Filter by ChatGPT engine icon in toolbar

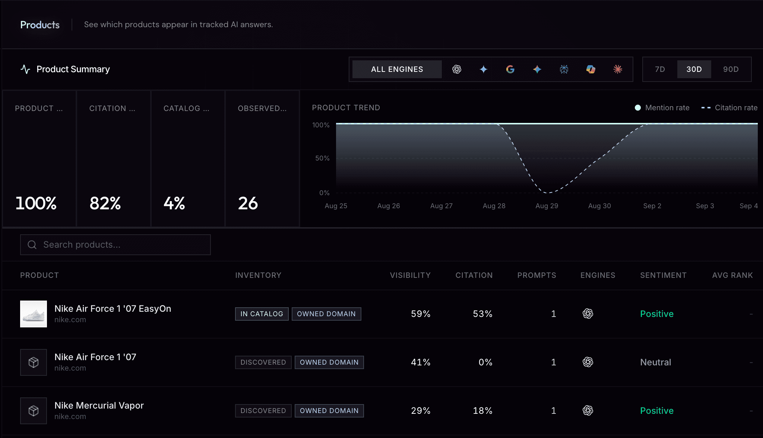click(x=457, y=69)
